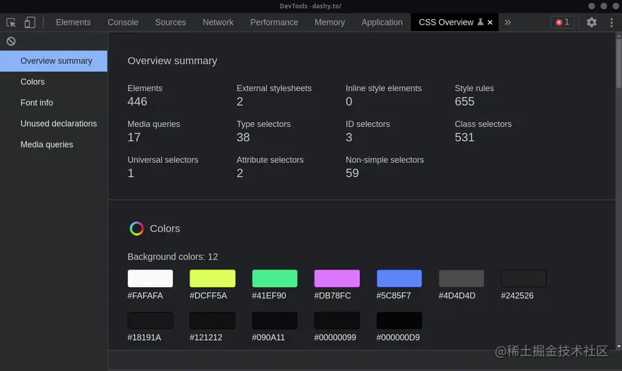
Task: Click the clear overview icon
Action: 11,41
